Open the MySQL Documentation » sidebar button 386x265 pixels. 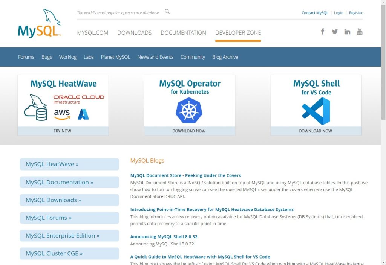point(69,182)
